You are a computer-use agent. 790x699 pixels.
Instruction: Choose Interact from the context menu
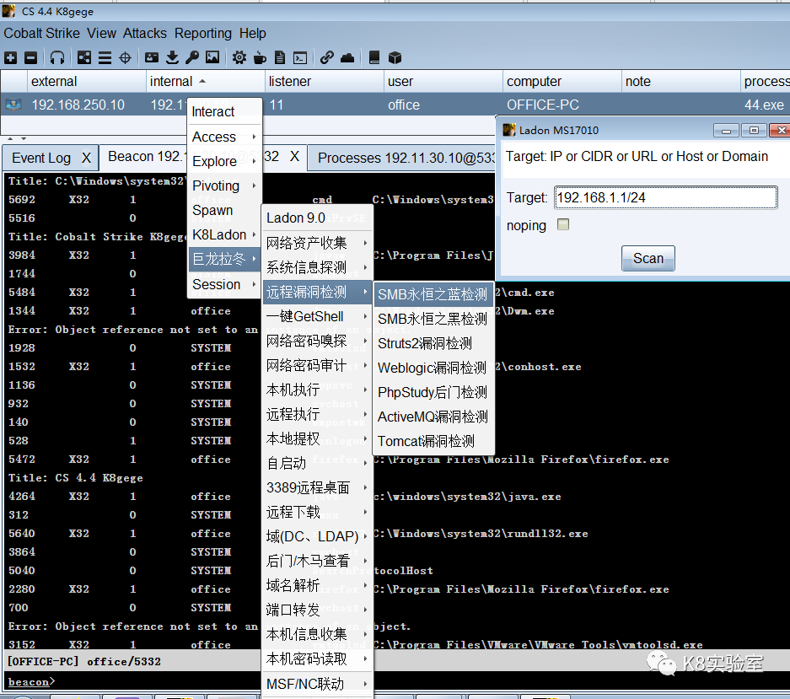tap(224, 112)
